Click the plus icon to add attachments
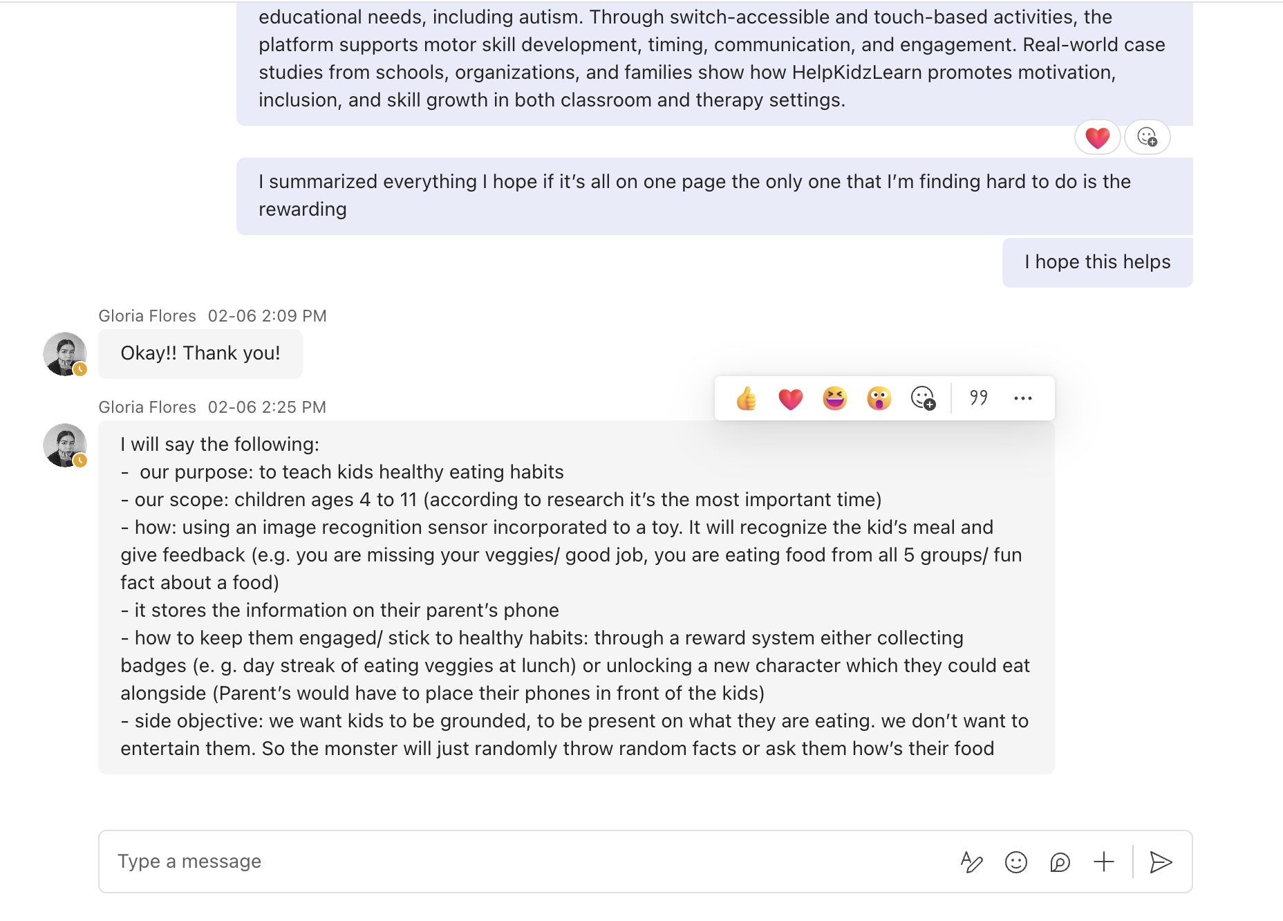 coord(1104,862)
